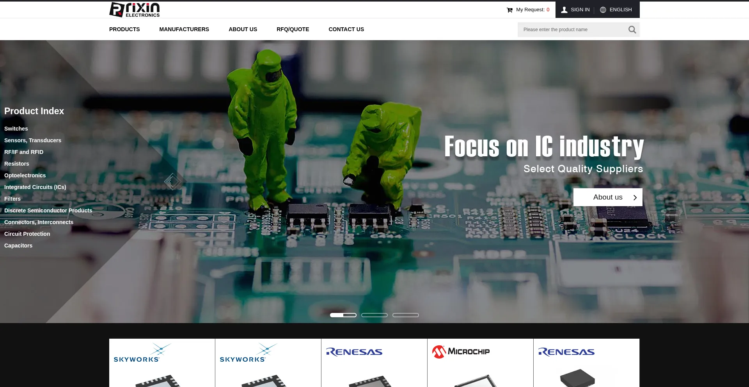Focus the product name search field
749x387 pixels.
(x=573, y=30)
